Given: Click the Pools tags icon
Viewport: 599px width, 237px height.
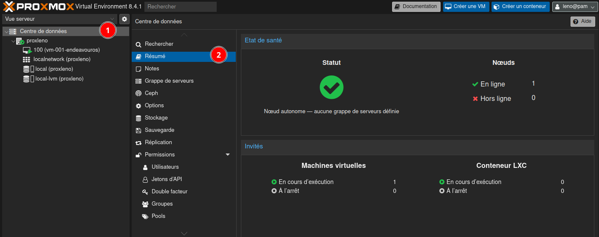Looking at the screenshot, I should click(x=145, y=216).
